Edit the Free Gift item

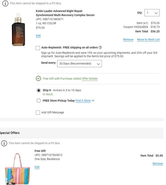[37, 167]
